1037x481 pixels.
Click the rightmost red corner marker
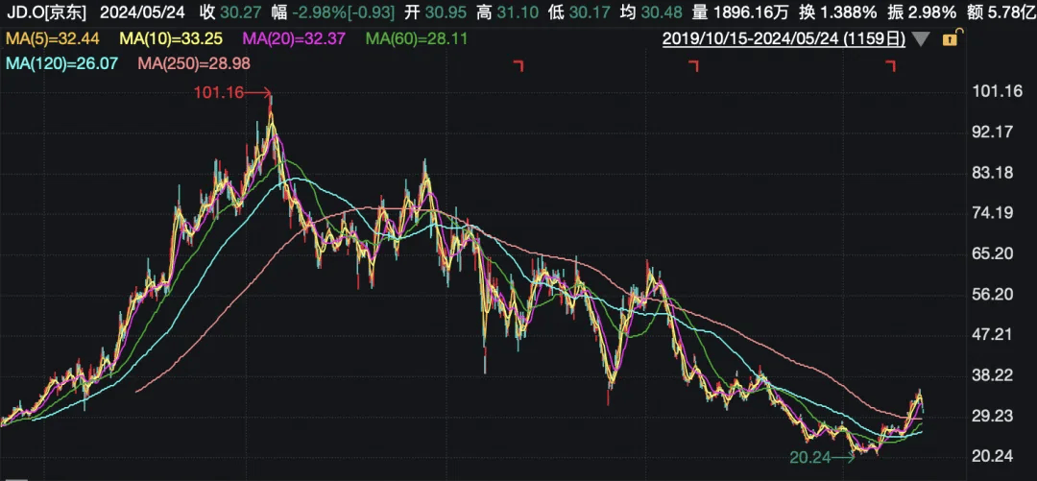click(890, 66)
